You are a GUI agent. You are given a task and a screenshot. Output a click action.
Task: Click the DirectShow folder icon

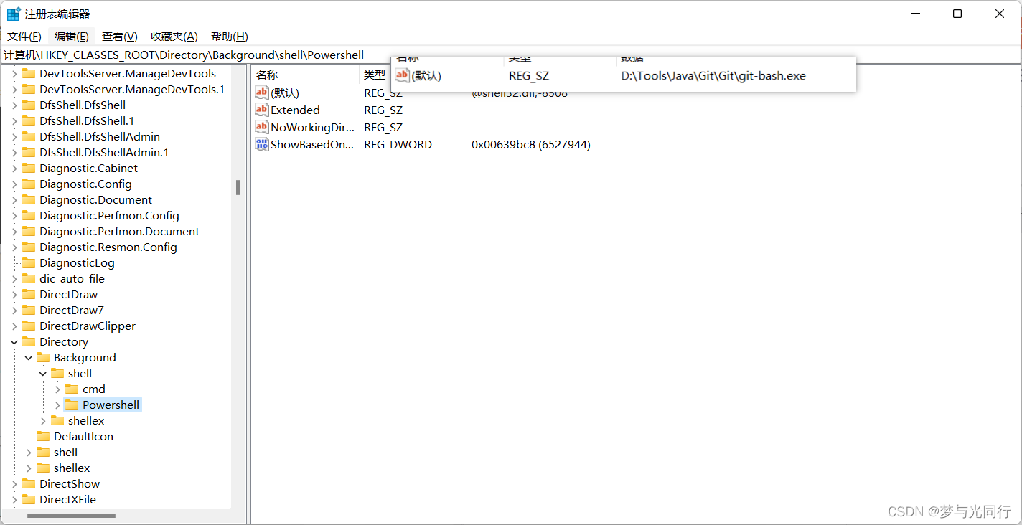click(29, 483)
